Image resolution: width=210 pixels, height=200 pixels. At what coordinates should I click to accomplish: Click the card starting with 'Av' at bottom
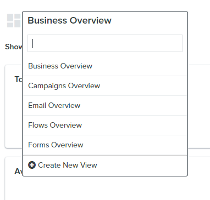click(14, 178)
